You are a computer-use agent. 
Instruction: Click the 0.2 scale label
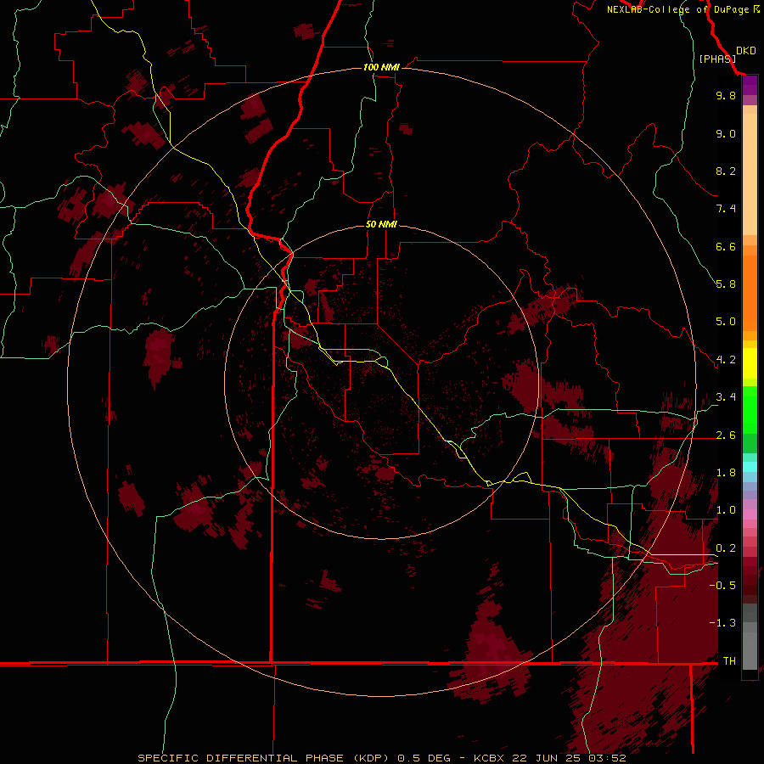(x=726, y=548)
